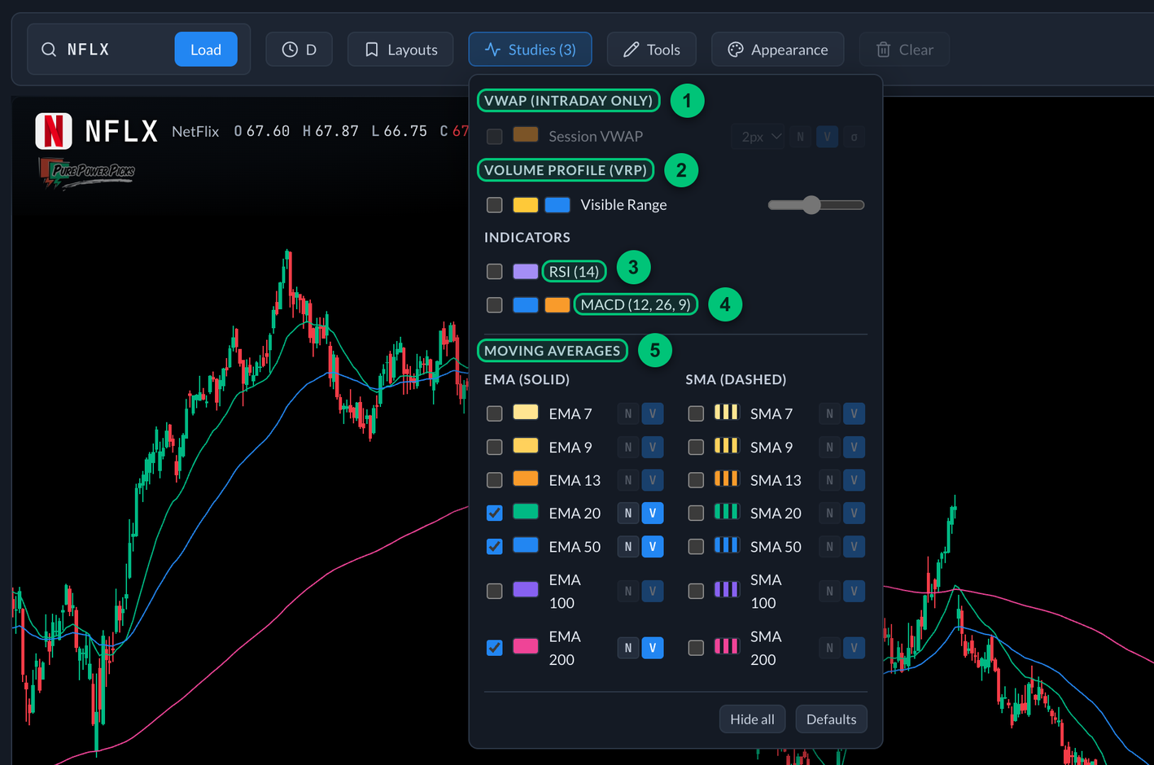Click the pulse icon on Studies
Image resolution: width=1154 pixels, height=765 pixels.
click(x=492, y=50)
